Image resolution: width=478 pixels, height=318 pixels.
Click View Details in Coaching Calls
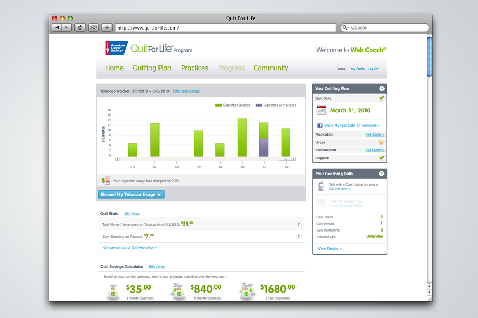click(x=330, y=248)
